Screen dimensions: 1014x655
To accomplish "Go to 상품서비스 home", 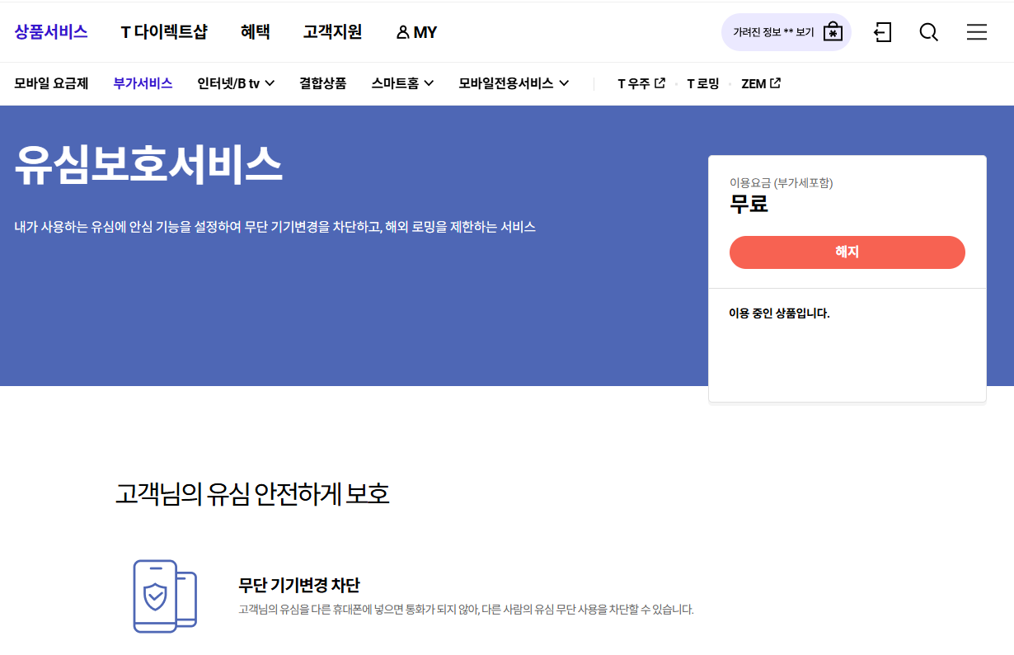I will pyautogui.click(x=51, y=31).
